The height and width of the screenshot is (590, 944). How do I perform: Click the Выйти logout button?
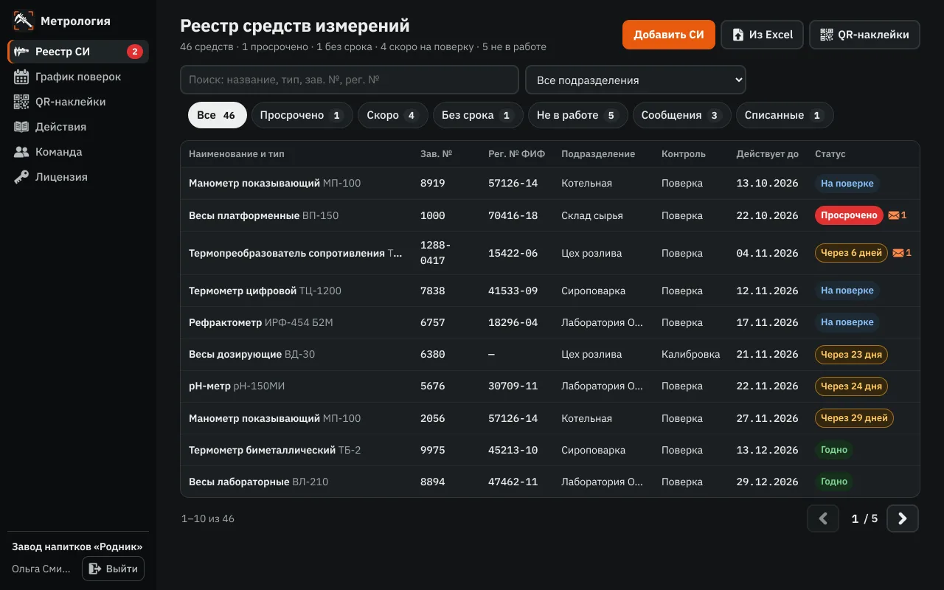(113, 569)
